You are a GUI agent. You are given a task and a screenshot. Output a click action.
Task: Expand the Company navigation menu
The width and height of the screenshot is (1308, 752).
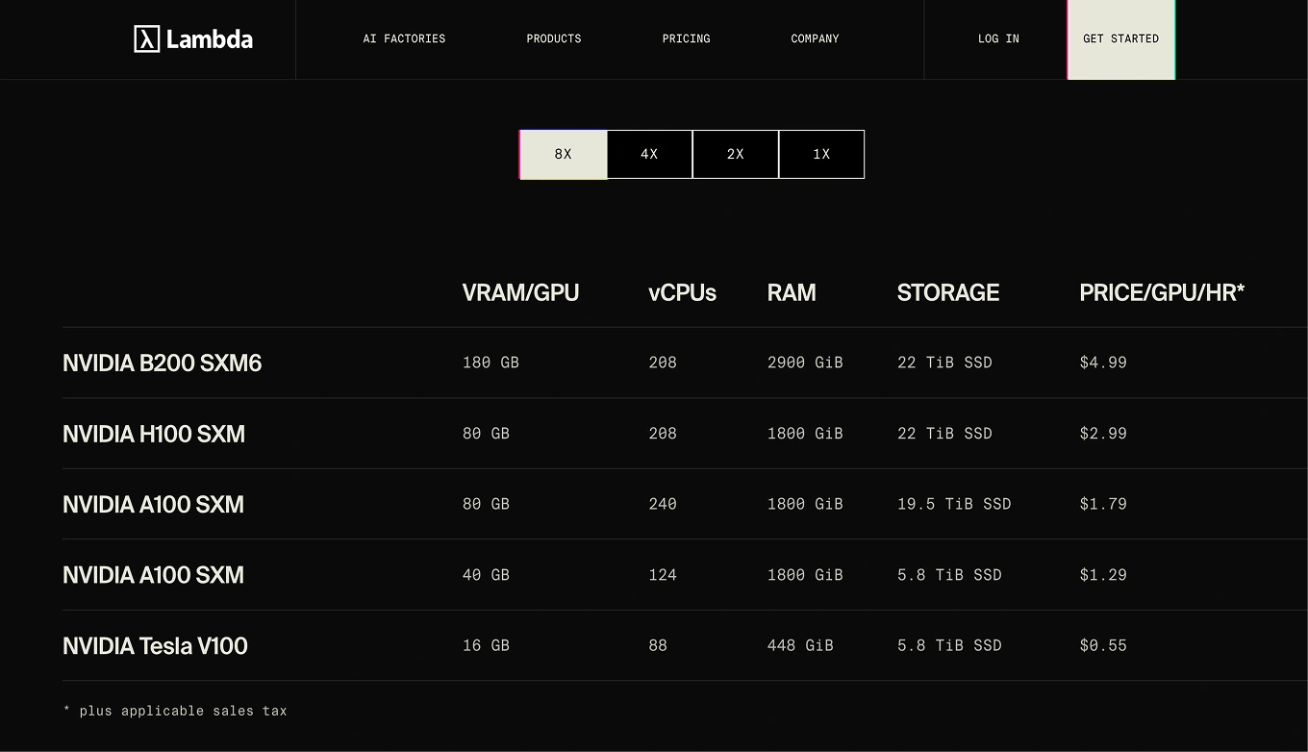pos(815,38)
